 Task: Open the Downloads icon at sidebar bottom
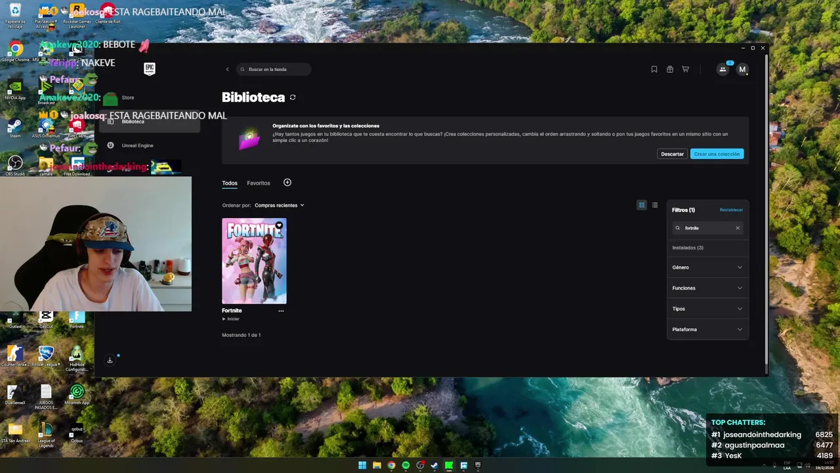pyautogui.click(x=110, y=360)
